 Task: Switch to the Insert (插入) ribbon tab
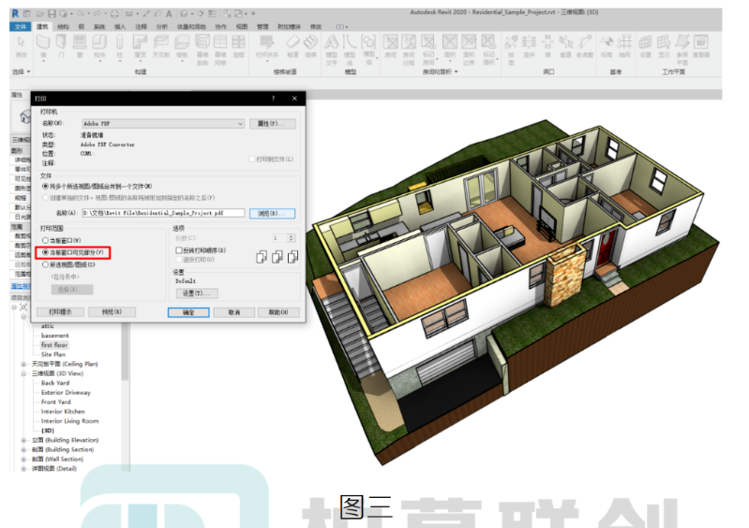coord(120,27)
